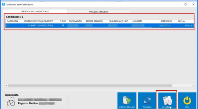The image size is (198, 109).
Task: Click the Listar Certificados button
Action: [127, 100]
